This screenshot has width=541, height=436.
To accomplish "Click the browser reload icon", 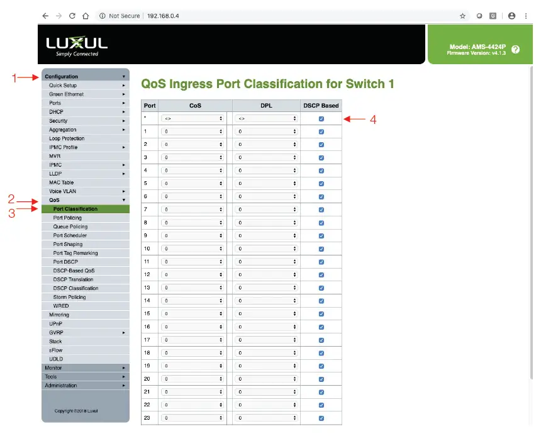I will click(x=71, y=16).
